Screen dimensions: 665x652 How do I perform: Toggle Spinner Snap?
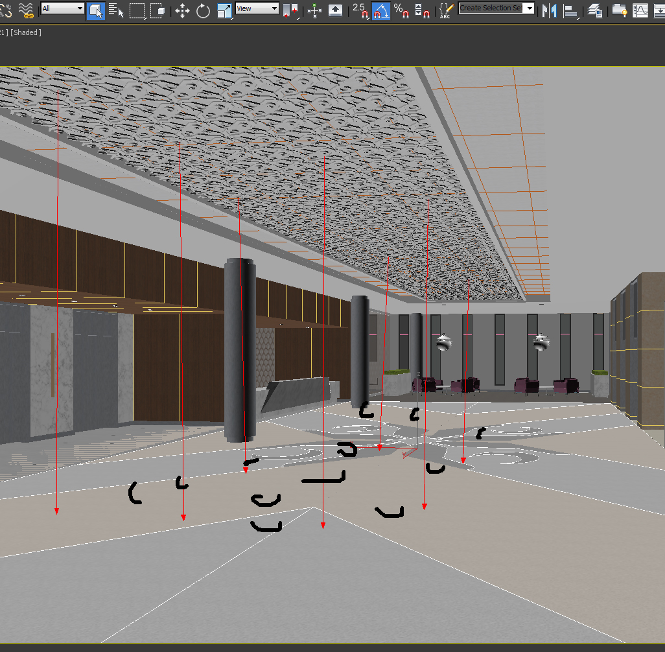[422, 10]
